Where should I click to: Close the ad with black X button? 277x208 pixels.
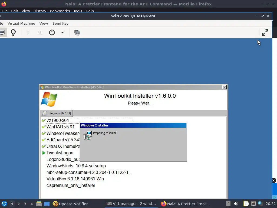(x=274, y=180)
